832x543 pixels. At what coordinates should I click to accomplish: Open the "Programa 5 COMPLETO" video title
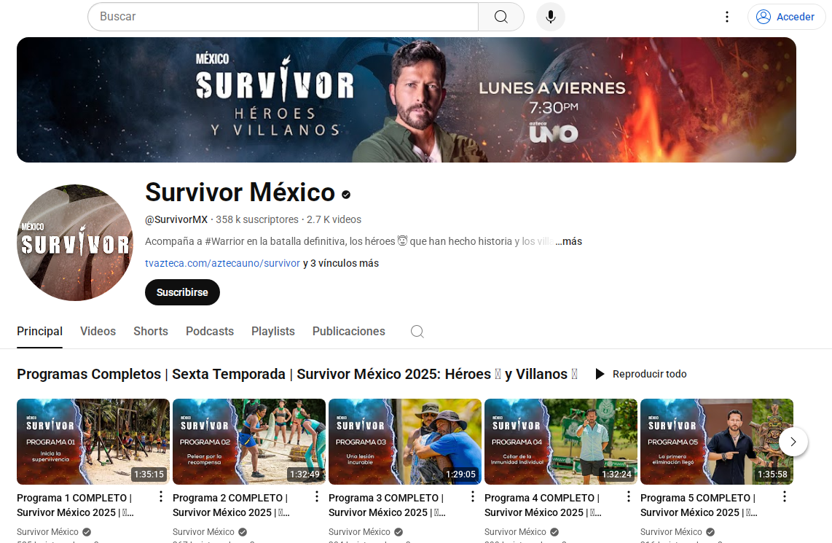click(x=699, y=505)
